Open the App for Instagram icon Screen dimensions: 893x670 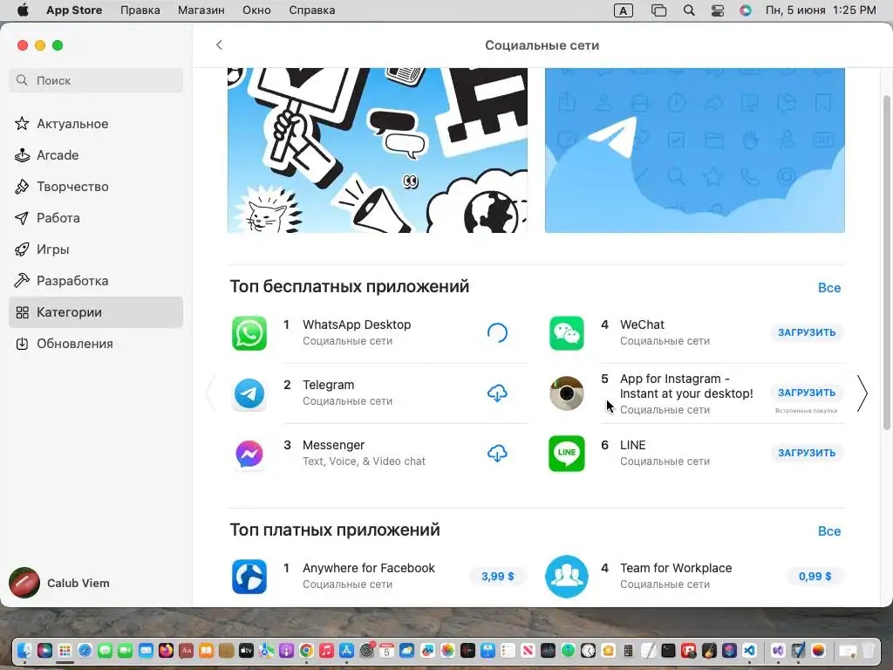(567, 393)
